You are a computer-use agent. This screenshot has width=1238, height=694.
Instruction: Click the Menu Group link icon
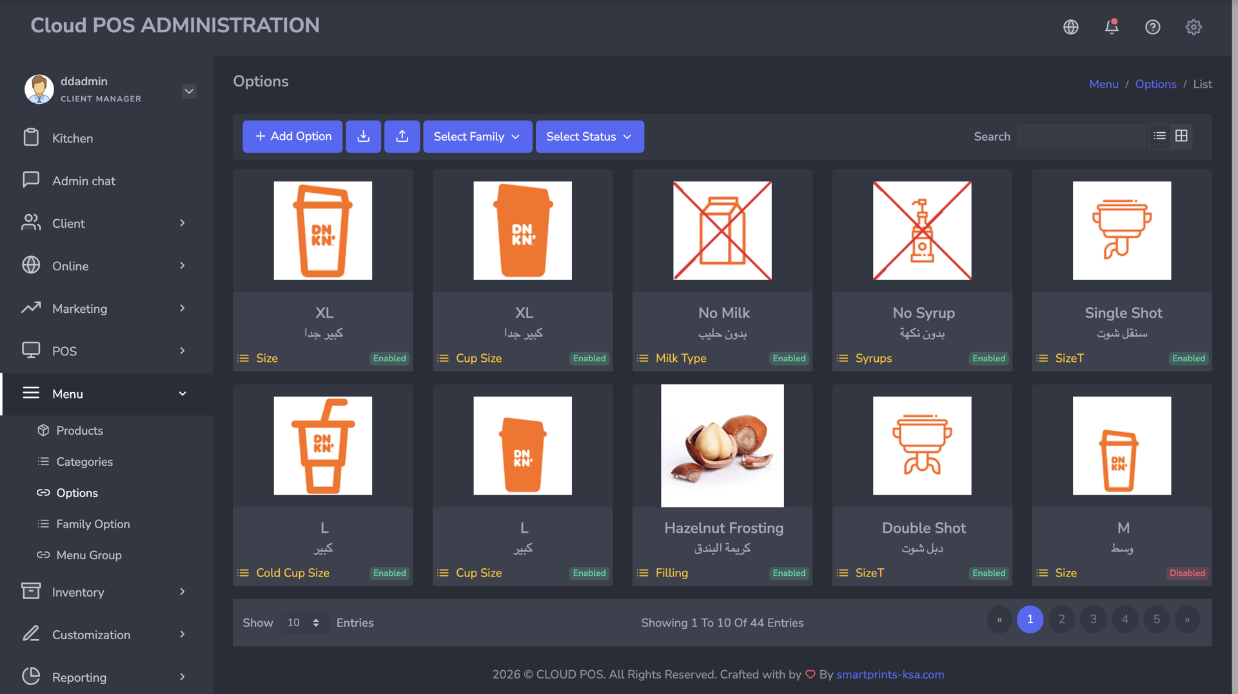tap(43, 555)
